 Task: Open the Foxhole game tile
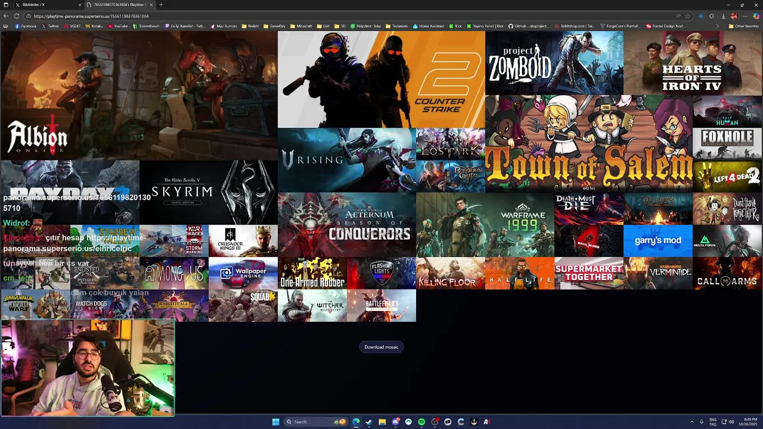pyautogui.click(x=727, y=144)
